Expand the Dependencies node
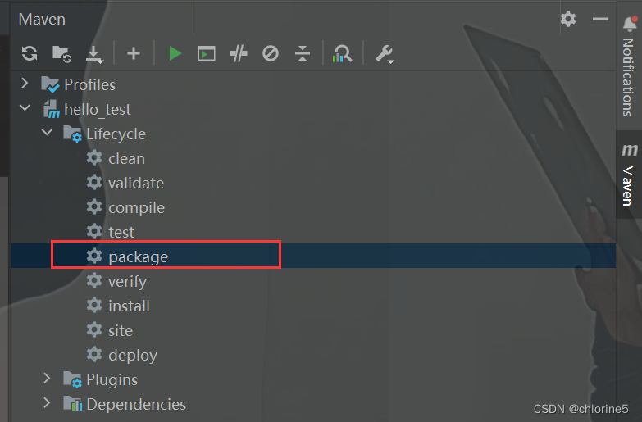 coord(47,403)
